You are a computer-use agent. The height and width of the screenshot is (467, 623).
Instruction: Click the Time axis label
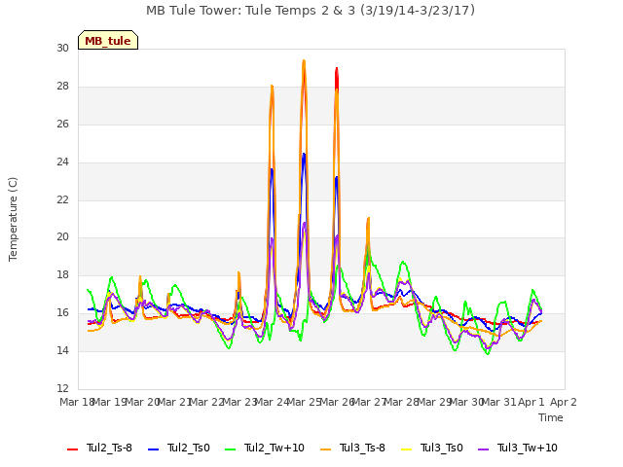[551, 417]
